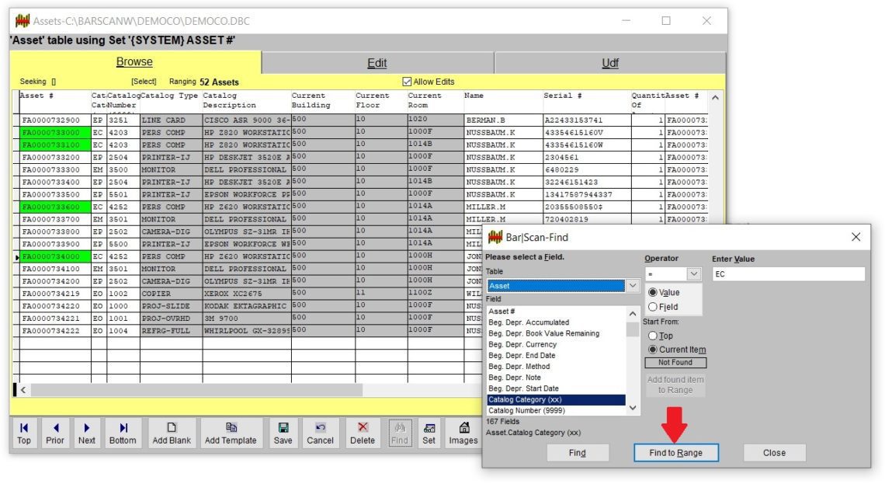Advance to Next record
Image resolution: width=885 pixels, height=484 pixels.
[87, 433]
